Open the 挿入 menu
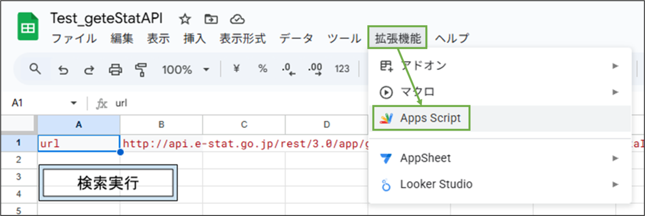 click(x=195, y=38)
